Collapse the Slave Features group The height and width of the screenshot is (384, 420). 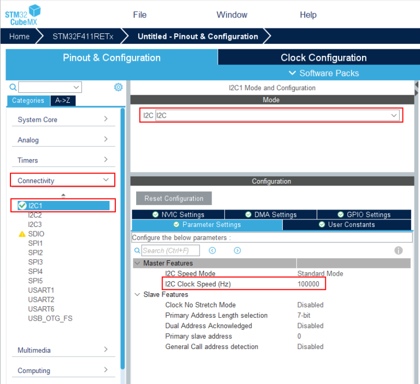coord(137,294)
